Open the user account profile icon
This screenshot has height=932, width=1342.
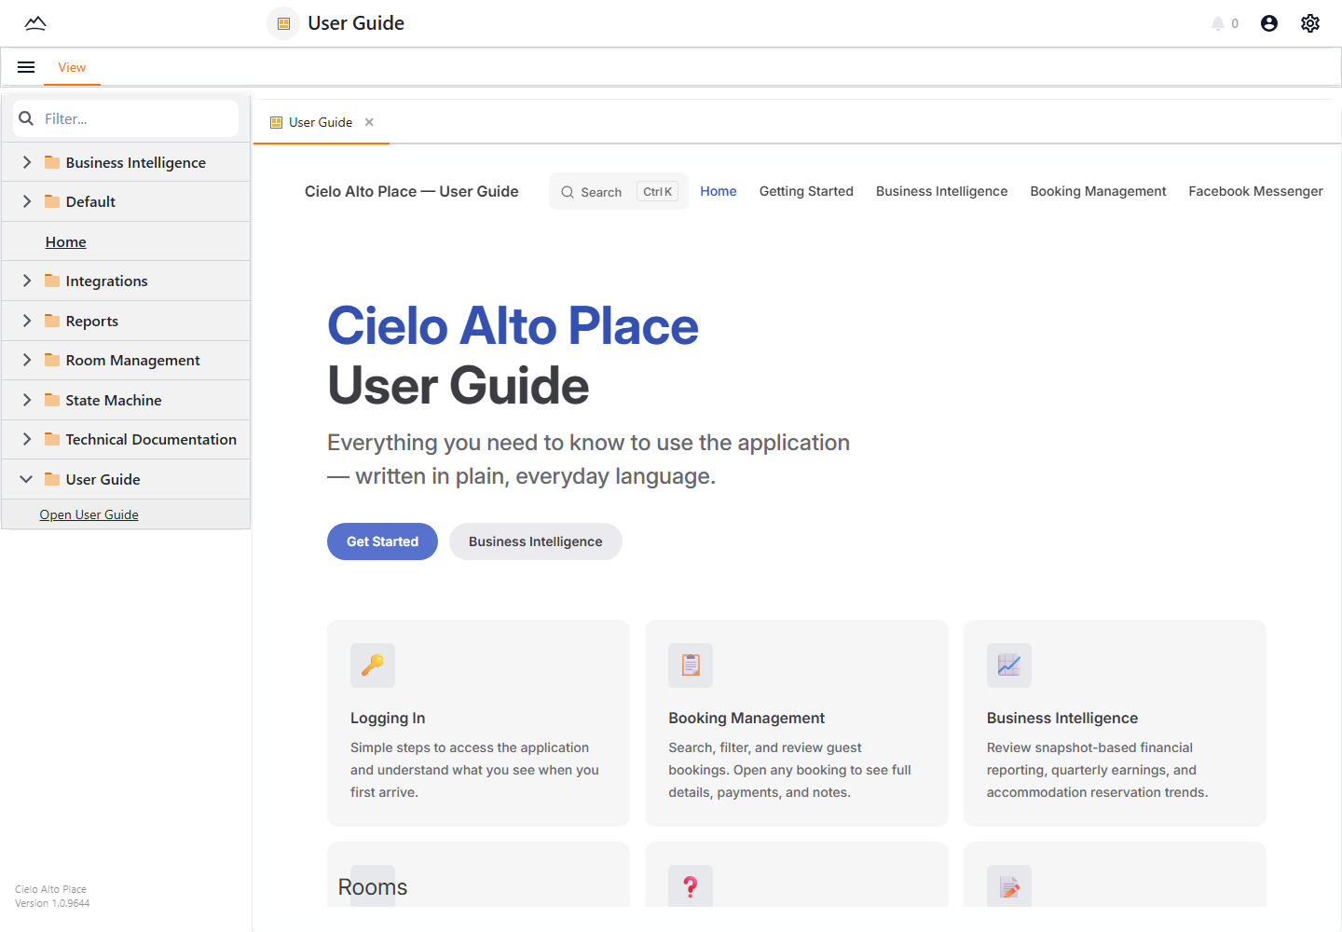click(x=1269, y=23)
